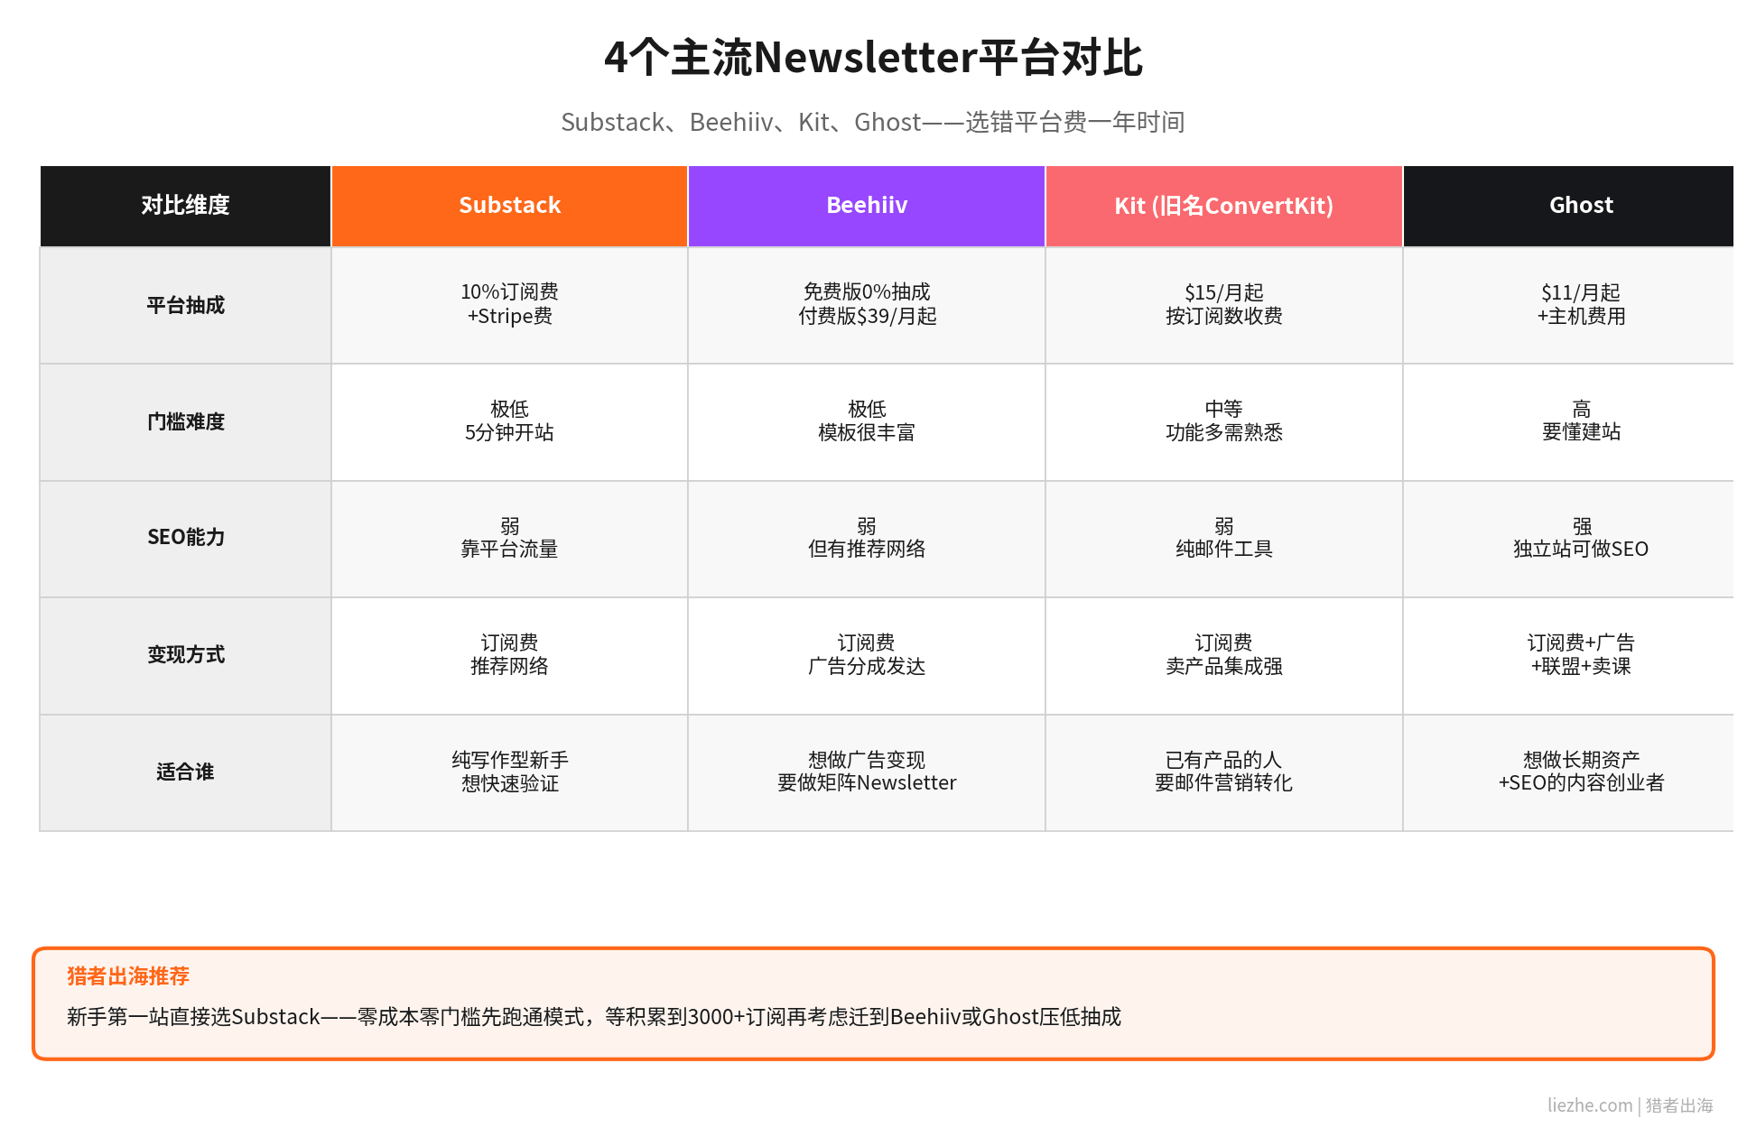Click the cell 订阅费 推荐网络
The width and height of the screenshot is (1747, 1137).
click(x=509, y=655)
